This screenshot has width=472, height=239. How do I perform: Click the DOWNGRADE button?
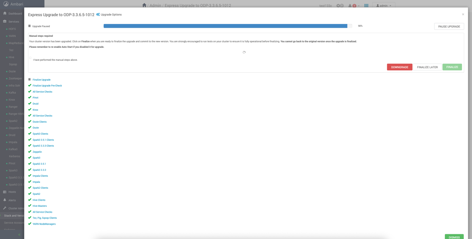pos(400,67)
